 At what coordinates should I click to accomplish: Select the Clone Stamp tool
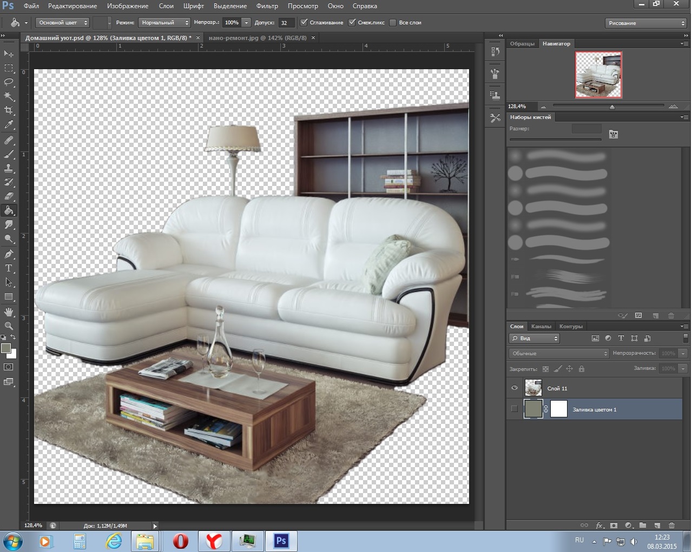(x=9, y=168)
